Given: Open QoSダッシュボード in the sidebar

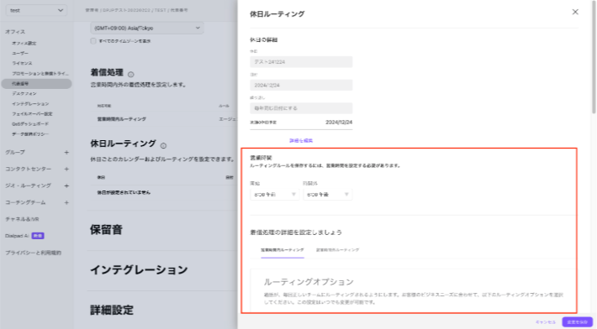Looking at the screenshot, I should 30,124.
